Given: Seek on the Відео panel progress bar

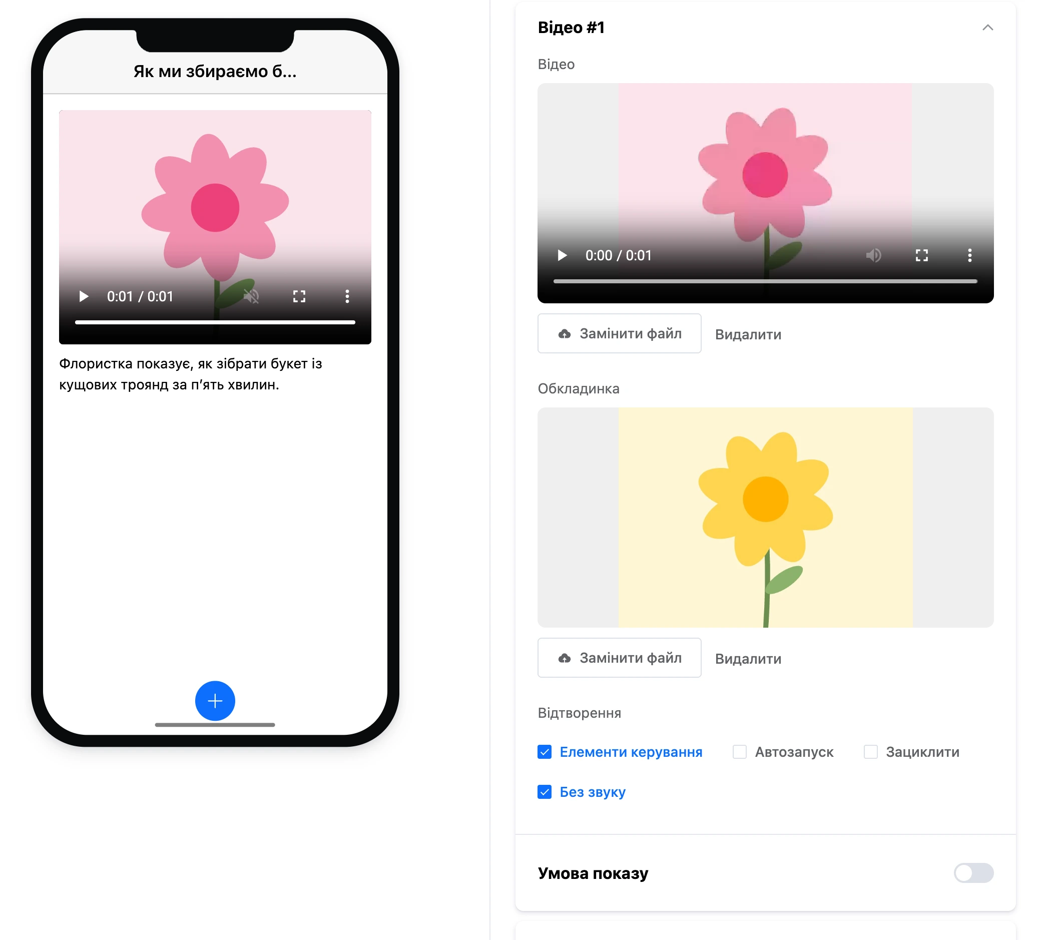Looking at the screenshot, I should [766, 281].
